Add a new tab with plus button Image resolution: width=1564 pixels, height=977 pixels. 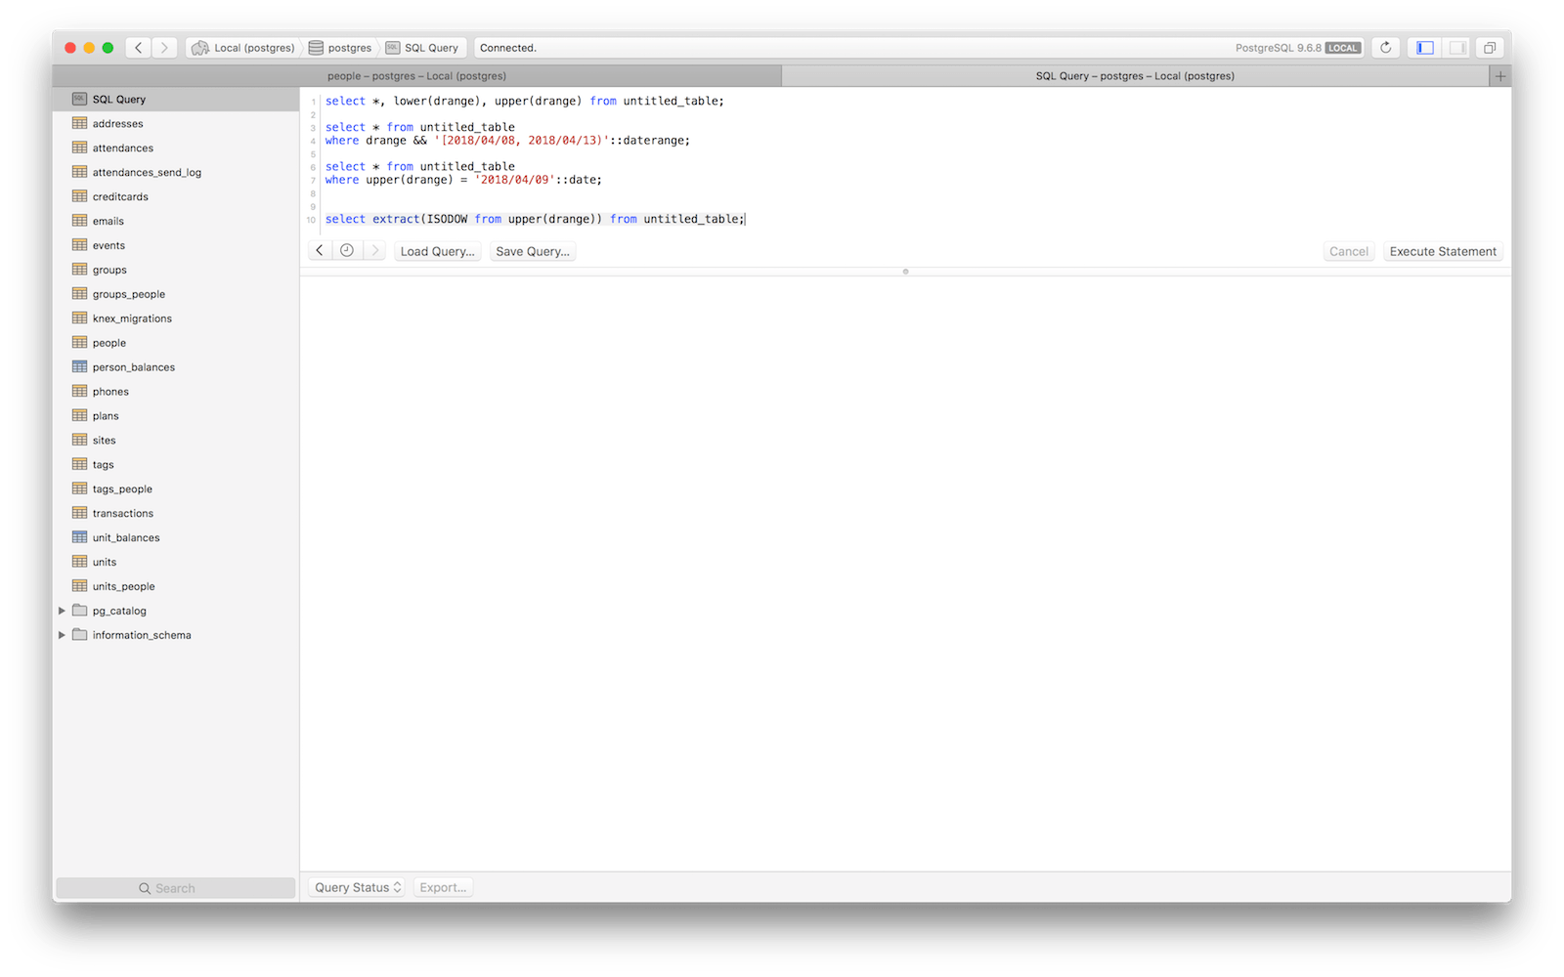coord(1500,75)
